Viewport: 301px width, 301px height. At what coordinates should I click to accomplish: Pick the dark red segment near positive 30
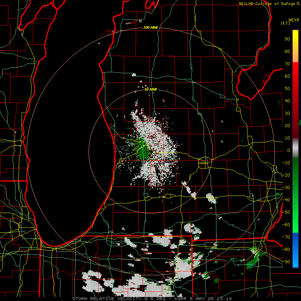pyautogui.click(x=295, y=113)
